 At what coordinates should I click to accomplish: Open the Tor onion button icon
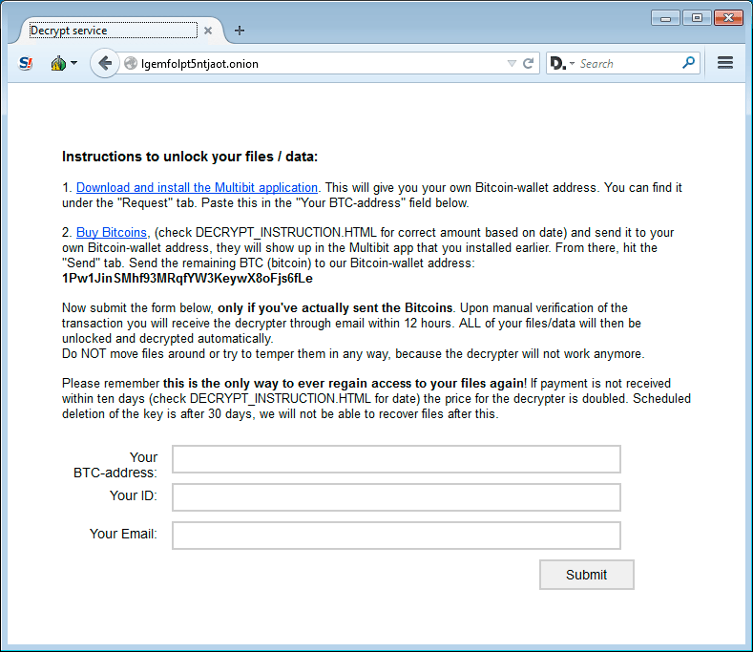pos(58,63)
